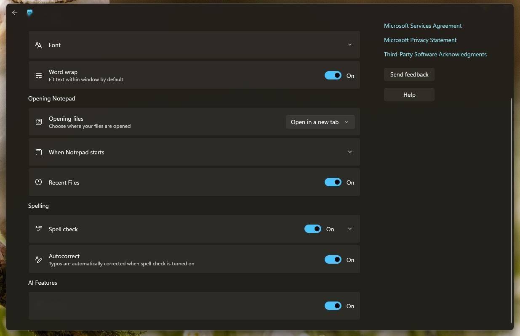Turn off Autocorrect
The width and height of the screenshot is (520, 336).
(x=333, y=259)
